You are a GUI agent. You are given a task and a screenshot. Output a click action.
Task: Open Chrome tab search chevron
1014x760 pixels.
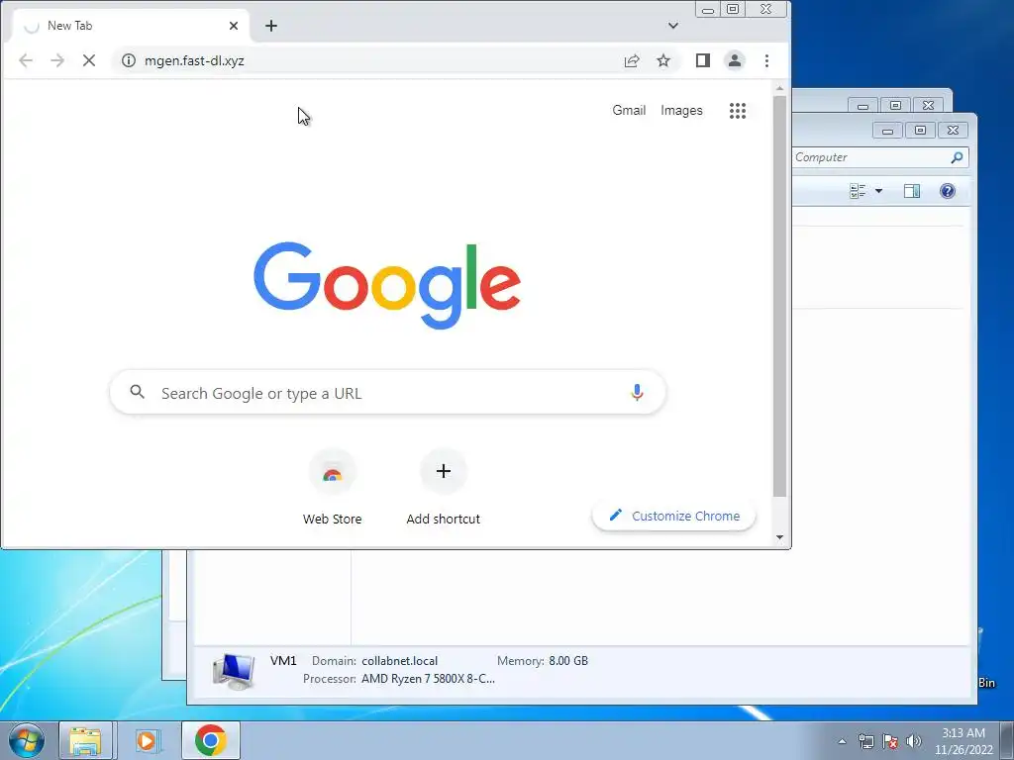(x=673, y=26)
